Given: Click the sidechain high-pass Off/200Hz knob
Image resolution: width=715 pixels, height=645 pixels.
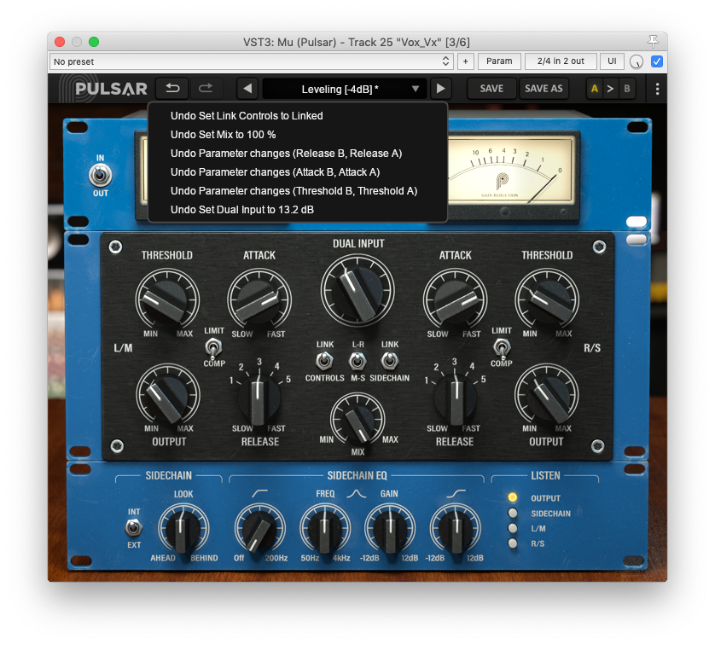Looking at the screenshot, I should tap(260, 529).
